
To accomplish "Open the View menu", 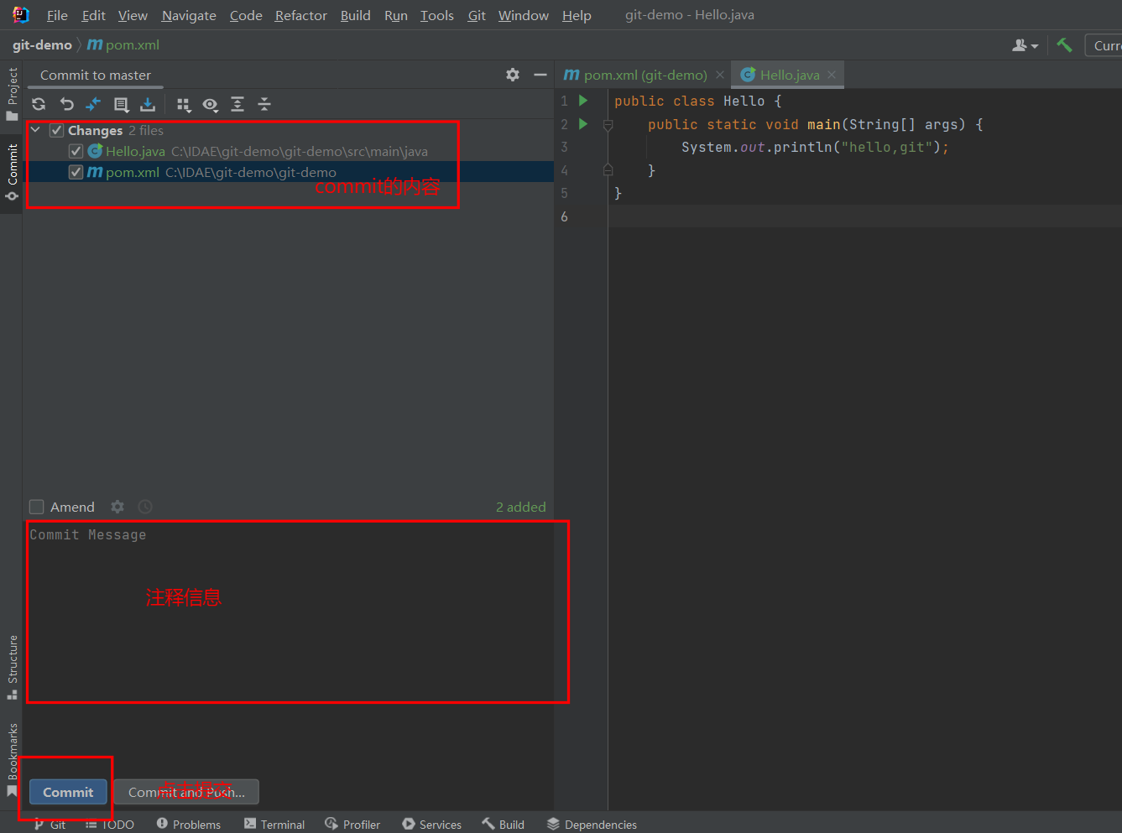I will 133,15.
